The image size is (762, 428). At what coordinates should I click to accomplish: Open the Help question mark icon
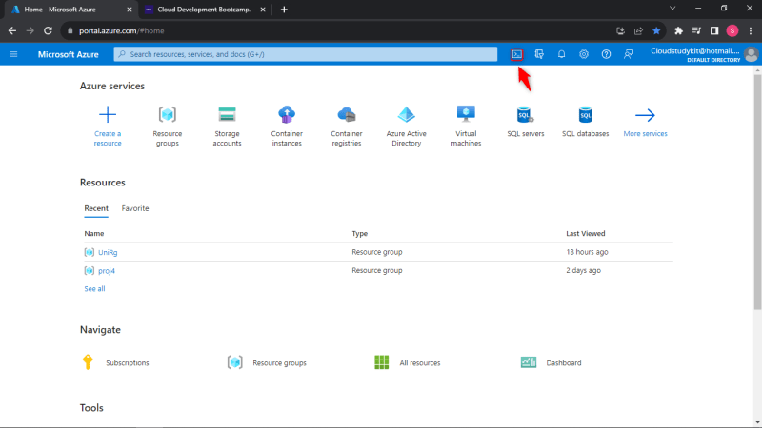pyautogui.click(x=606, y=54)
